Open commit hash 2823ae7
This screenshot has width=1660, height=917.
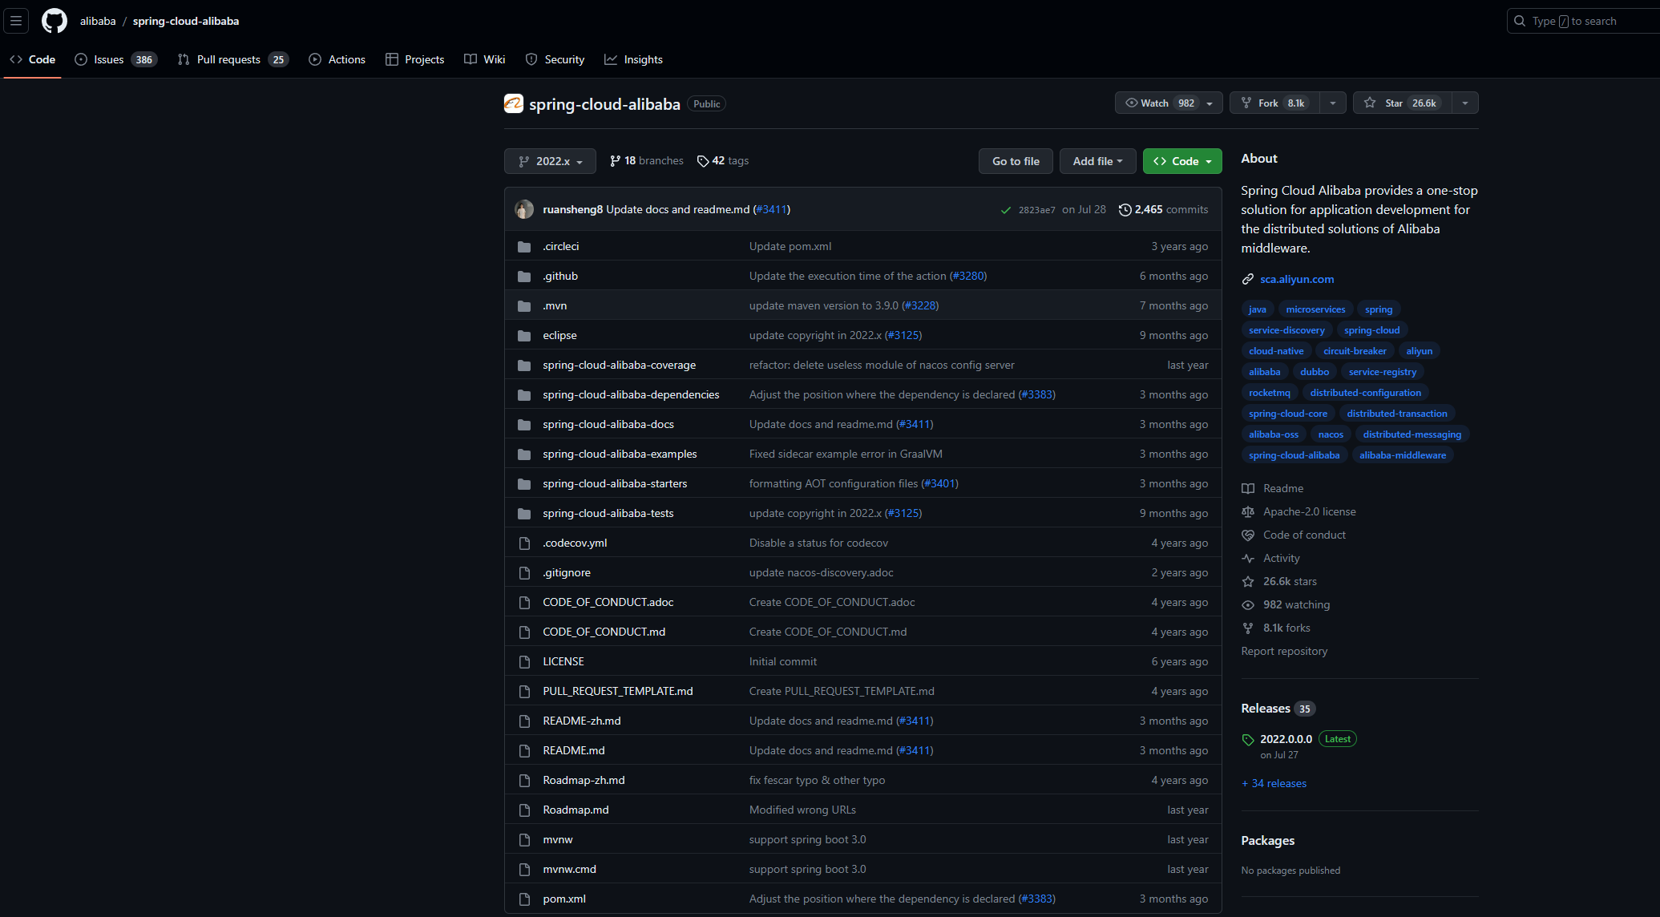(x=1036, y=210)
